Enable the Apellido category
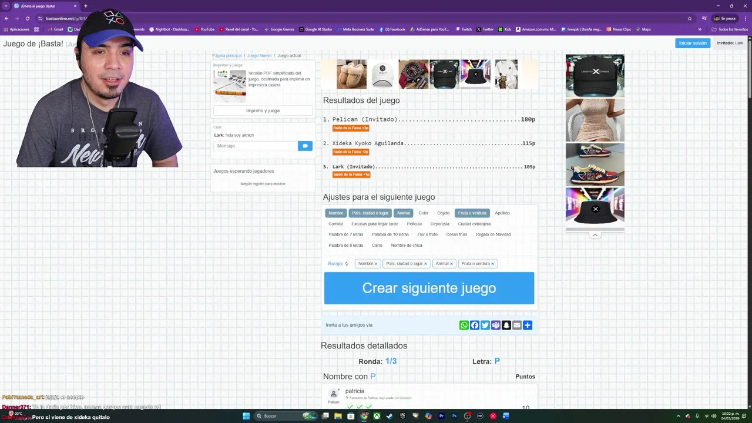The width and height of the screenshot is (752, 423). [502, 213]
